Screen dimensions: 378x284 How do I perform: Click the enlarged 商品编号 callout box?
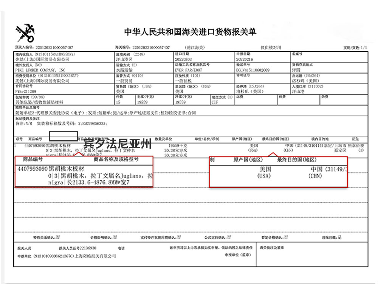click(84, 172)
